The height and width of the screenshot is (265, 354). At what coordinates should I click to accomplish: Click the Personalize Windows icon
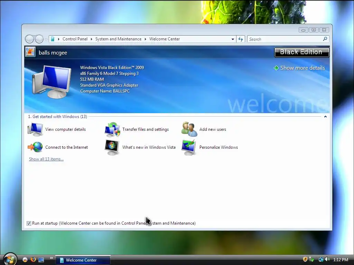(189, 147)
